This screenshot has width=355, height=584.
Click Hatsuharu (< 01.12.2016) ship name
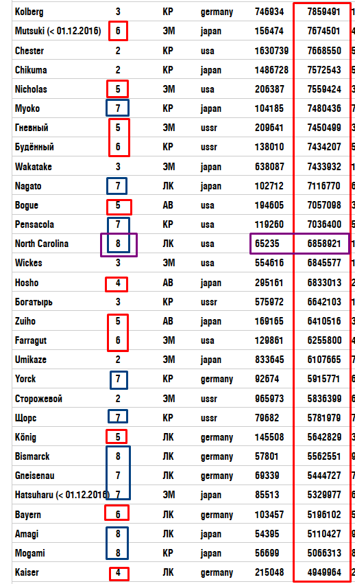[62, 495]
